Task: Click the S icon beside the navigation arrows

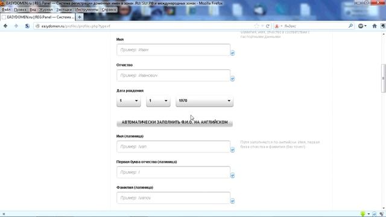Action: point(27,26)
